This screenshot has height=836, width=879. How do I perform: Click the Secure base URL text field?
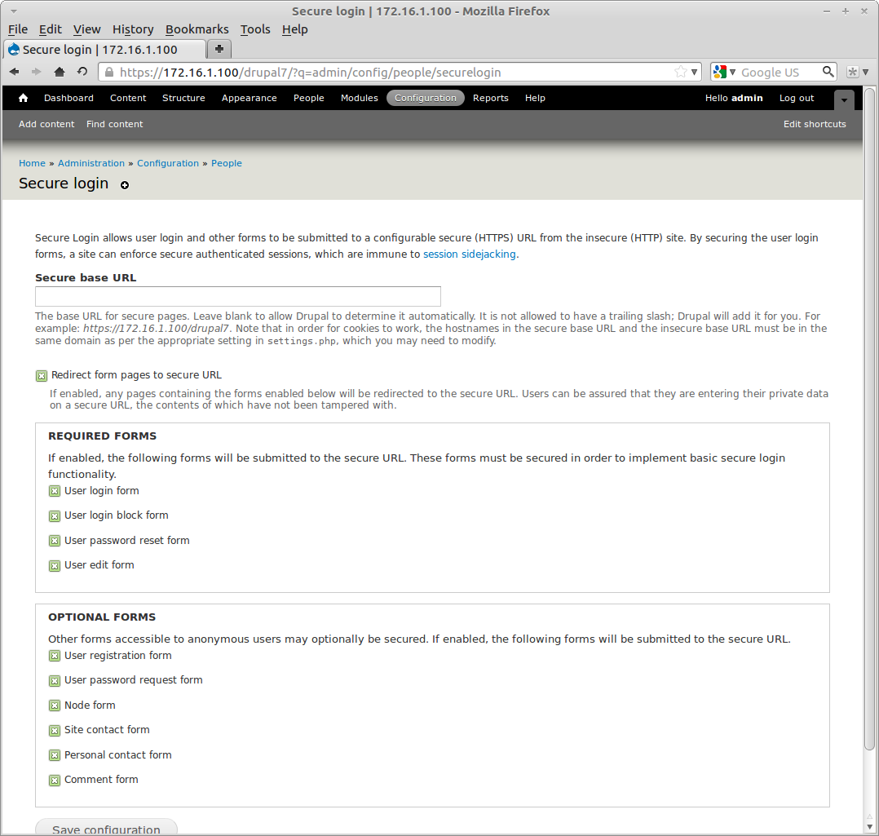coord(238,296)
